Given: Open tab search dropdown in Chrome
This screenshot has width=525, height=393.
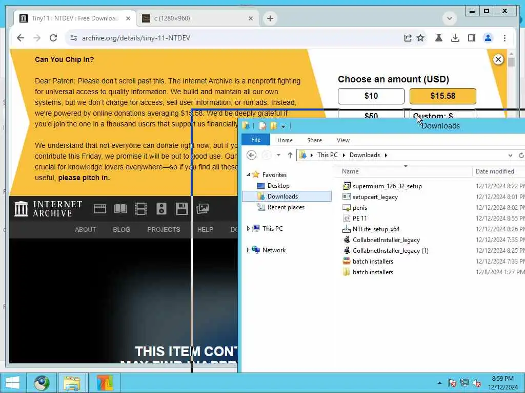Looking at the screenshot, I should (x=449, y=18).
